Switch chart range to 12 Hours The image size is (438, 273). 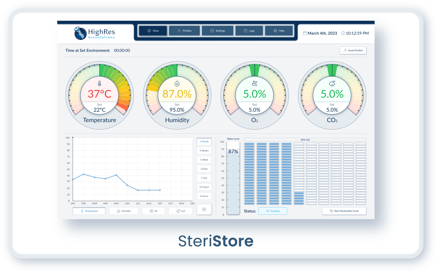pos(204,187)
